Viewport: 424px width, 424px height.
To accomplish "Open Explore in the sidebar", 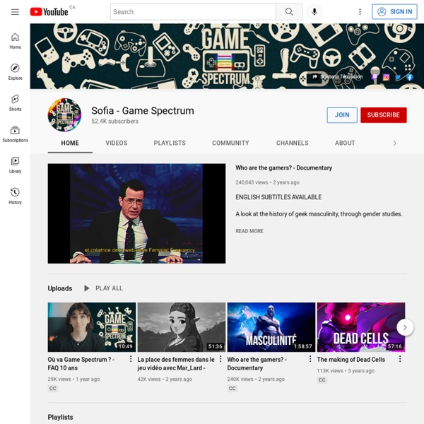I will [15, 72].
